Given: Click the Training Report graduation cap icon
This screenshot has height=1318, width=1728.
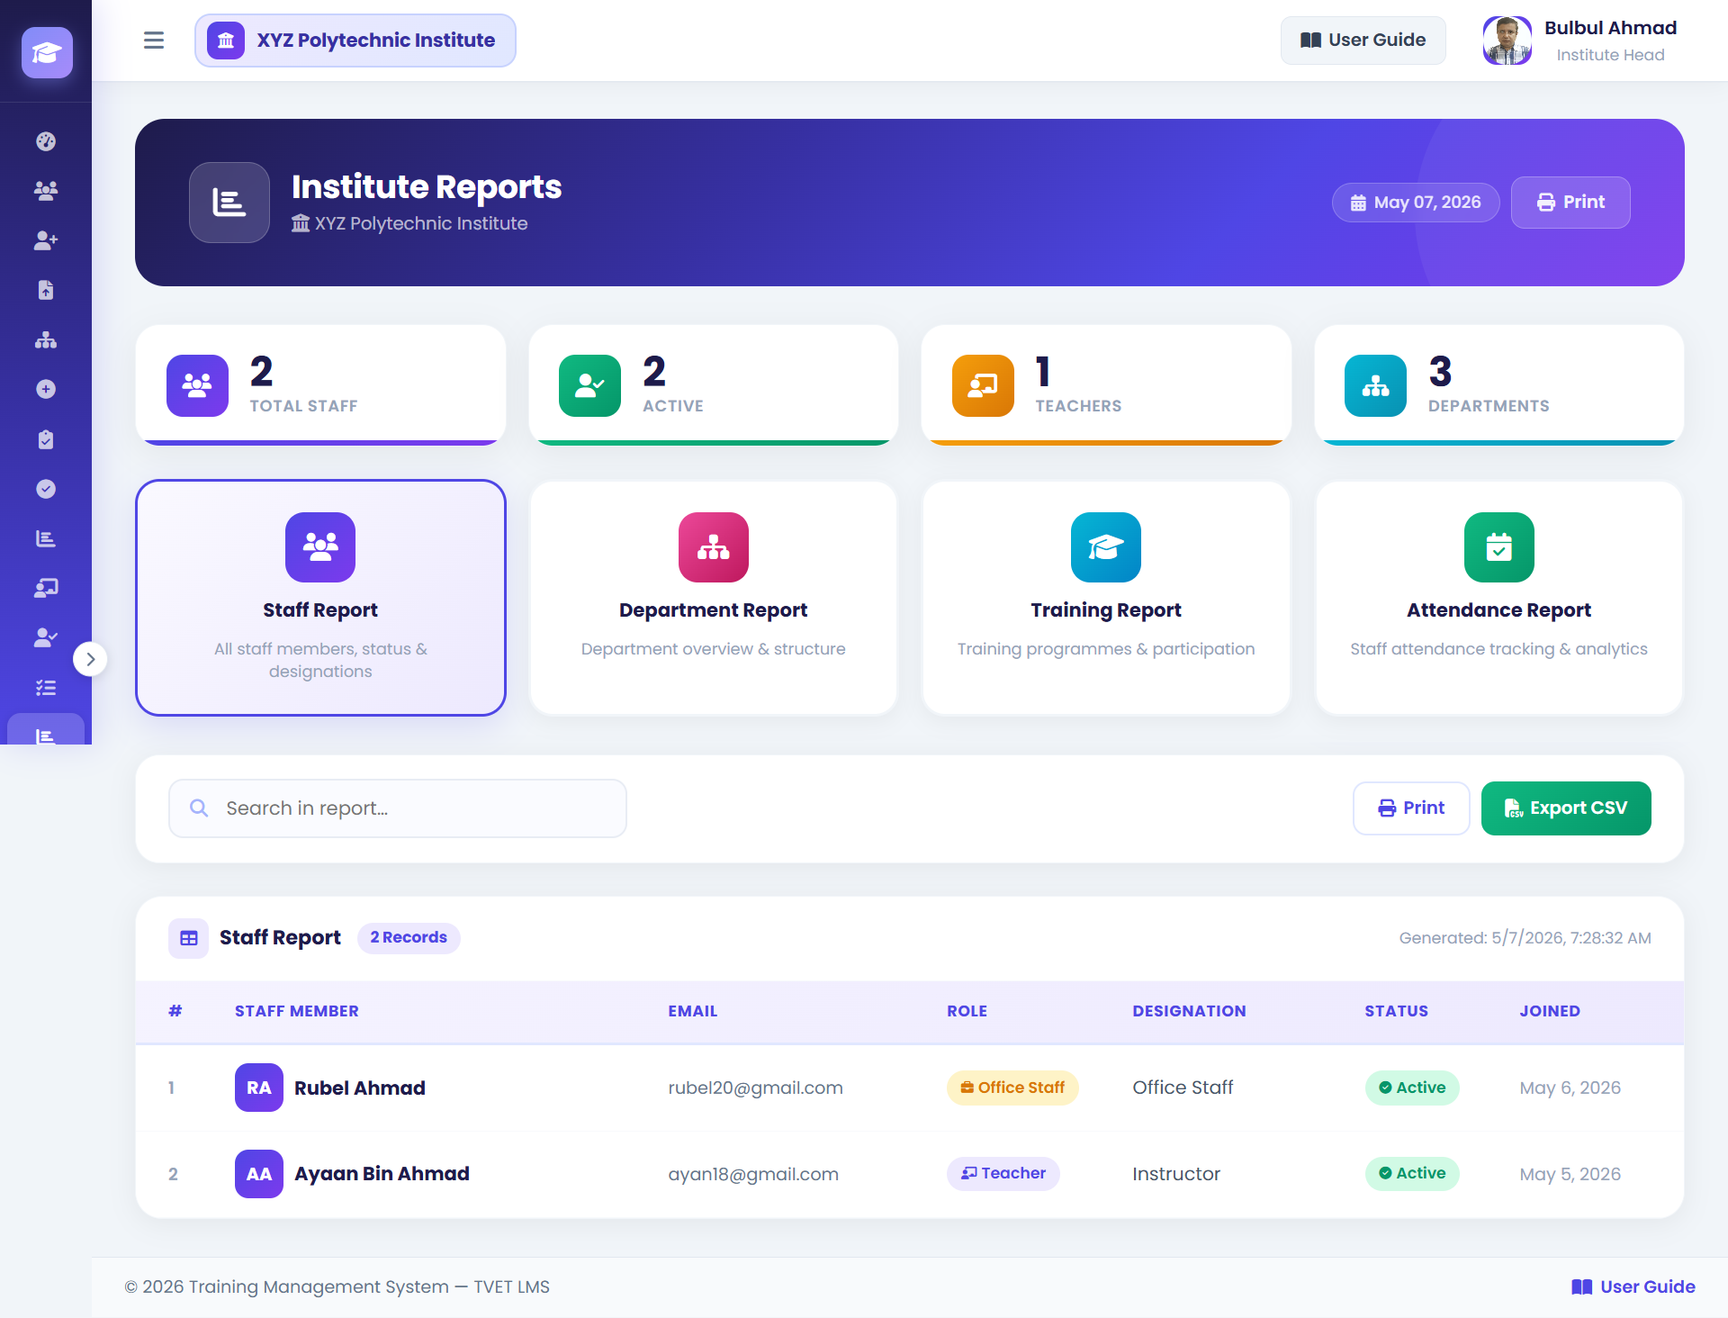Looking at the screenshot, I should 1106,547.
